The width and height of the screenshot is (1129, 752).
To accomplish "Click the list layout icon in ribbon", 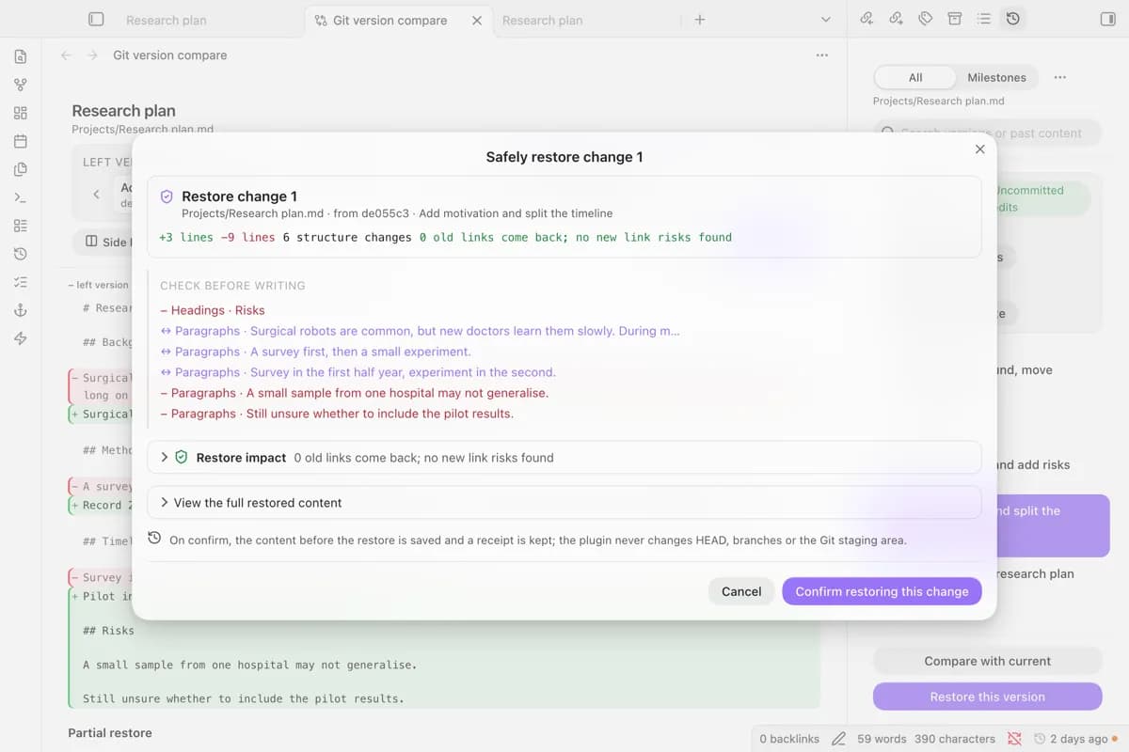I will (x=21, y=226).
